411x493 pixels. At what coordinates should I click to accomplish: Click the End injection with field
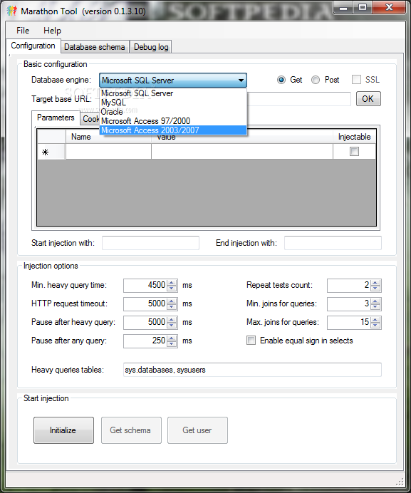tap(333, 243)
